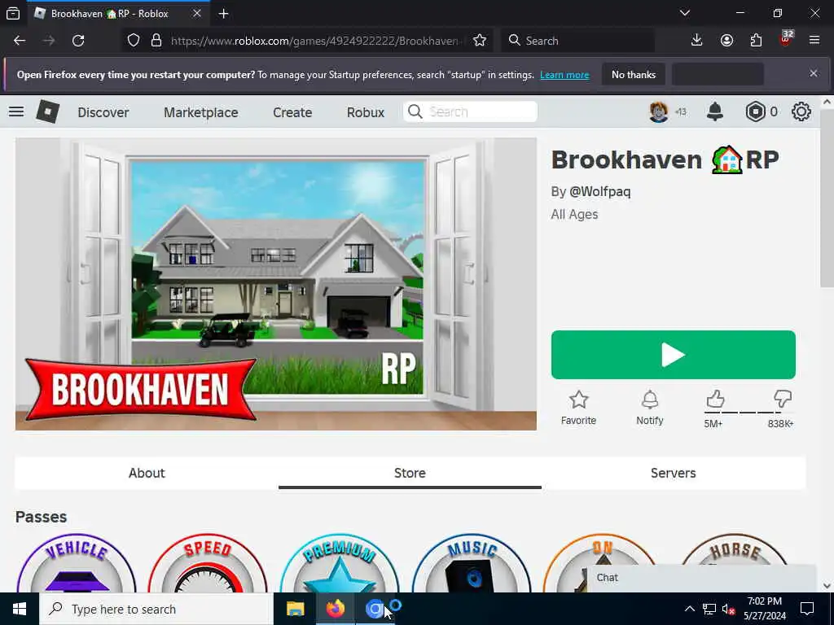The height and width of the screenshot is (625, 834).
Task: Click the thumbs up like icon
Action: coord(715,399)
